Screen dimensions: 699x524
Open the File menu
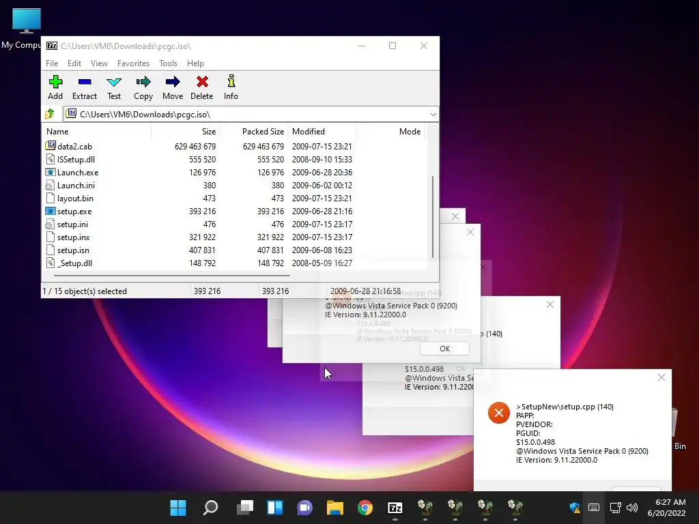(52, 63)
